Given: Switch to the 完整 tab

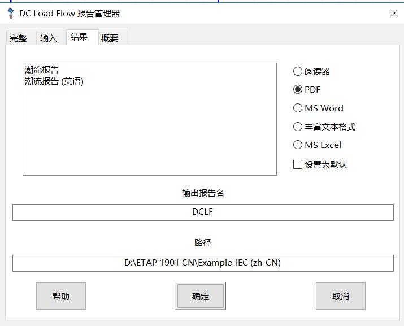Looking at the screenshot, I should click(18, 38).
